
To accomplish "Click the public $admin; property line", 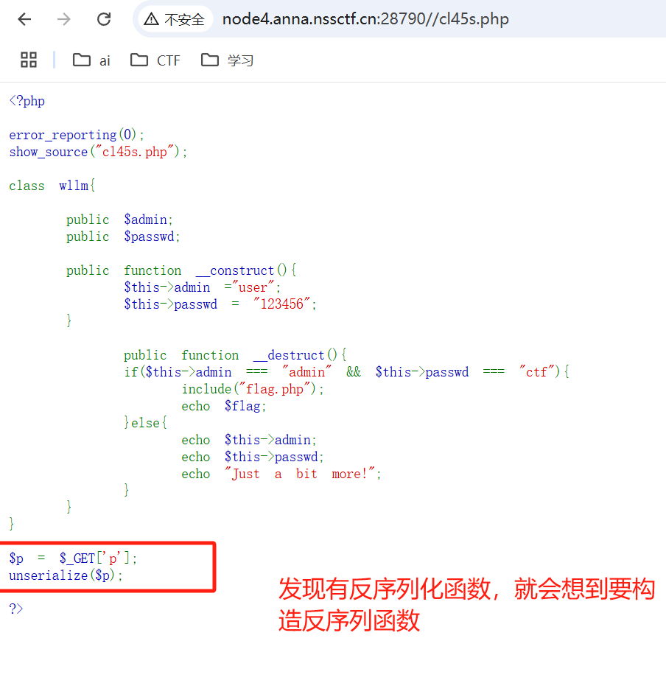I will [x=119, y=220].
